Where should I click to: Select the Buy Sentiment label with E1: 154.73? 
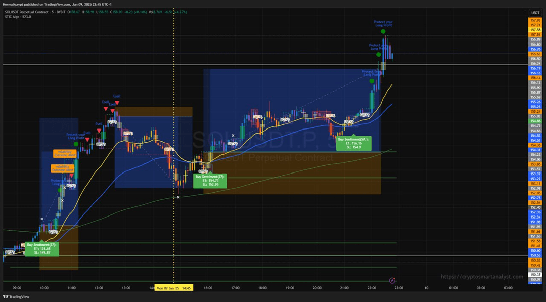(210, 181)
